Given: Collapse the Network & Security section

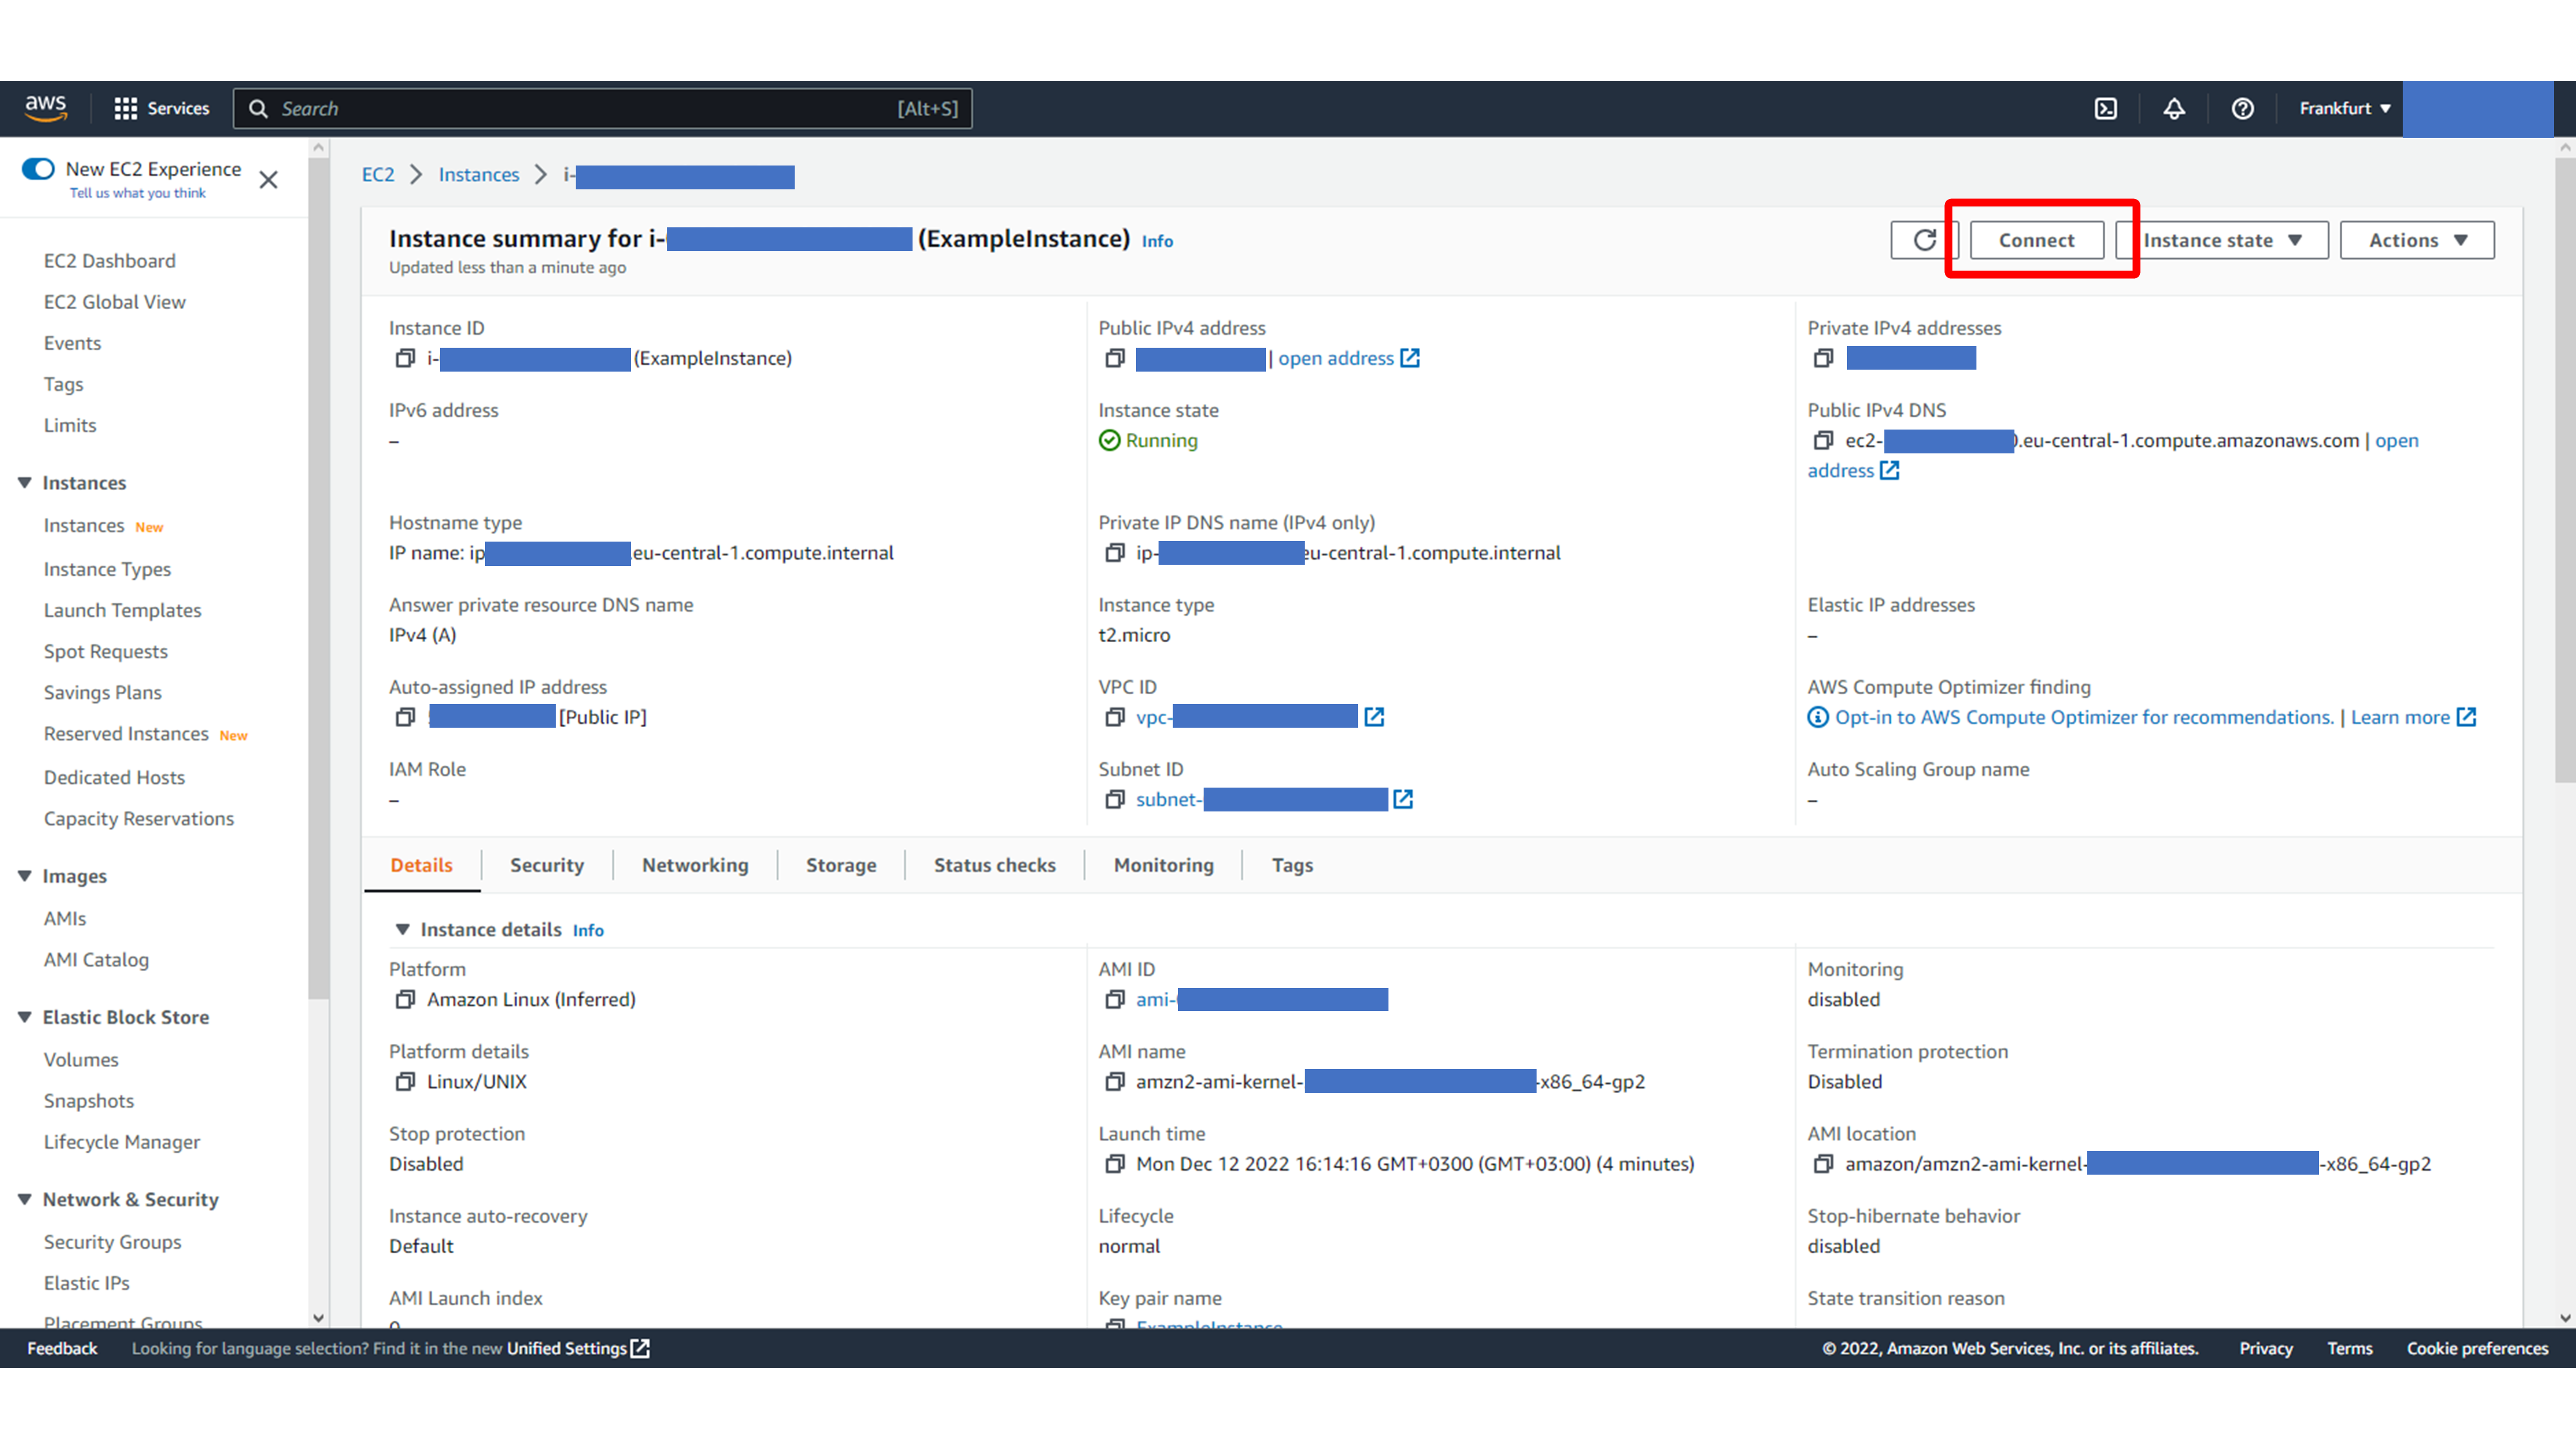Looking at the screenshot, I should [25, 1199].
